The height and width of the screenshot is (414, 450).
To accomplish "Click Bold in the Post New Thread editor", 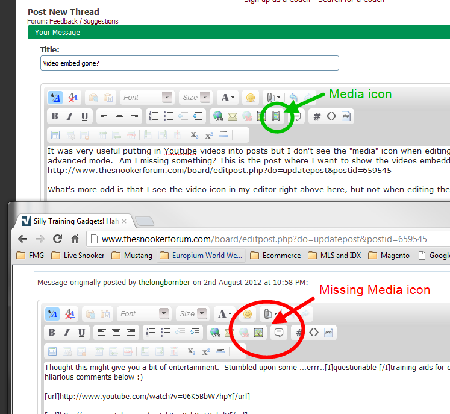I will click(55, 116).
